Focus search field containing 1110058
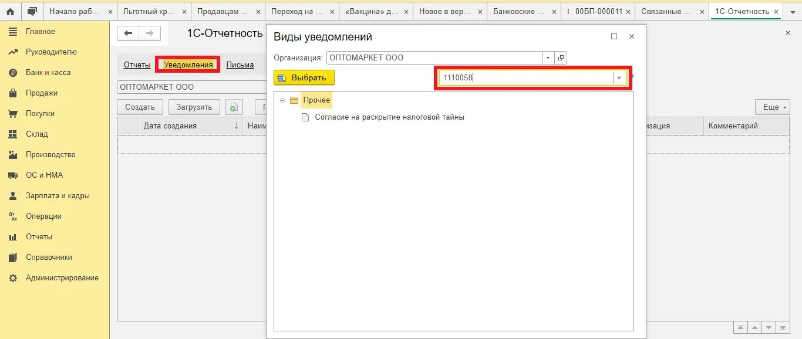The width and height of the screenshot is (802, 339). coord(527,77)
